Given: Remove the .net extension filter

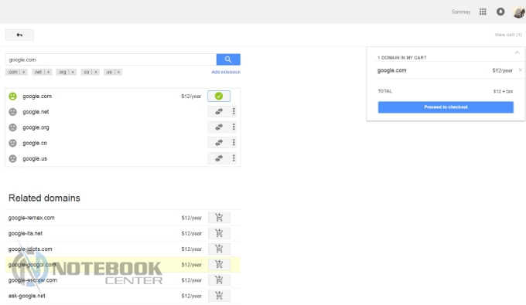Looking at the screenshot, I should [x=48, y=72].
